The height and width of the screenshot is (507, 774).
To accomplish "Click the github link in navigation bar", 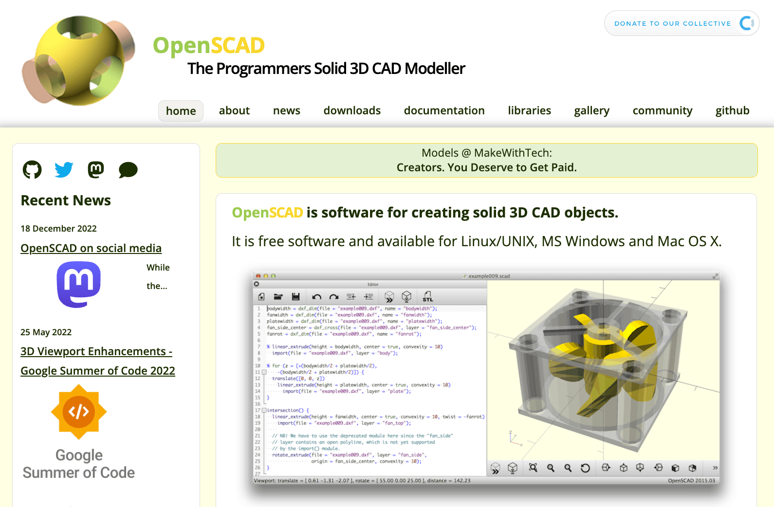I will click(x=732, y=111).
